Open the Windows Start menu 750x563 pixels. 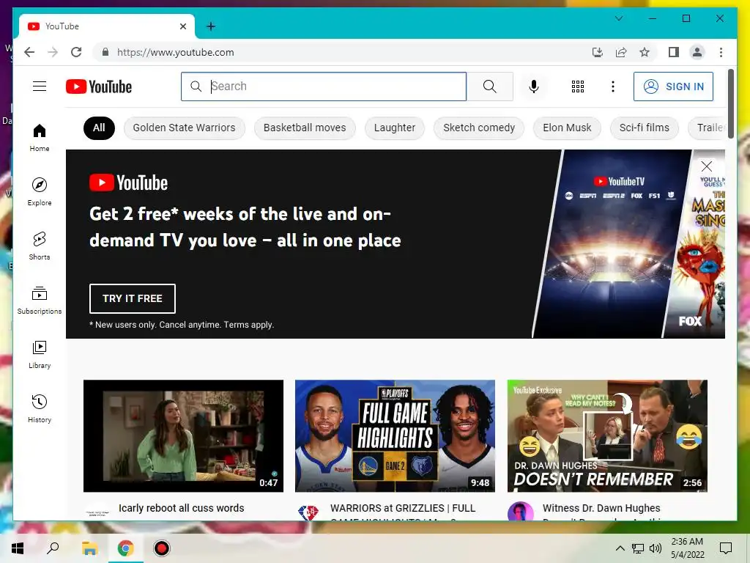(18, 548)
